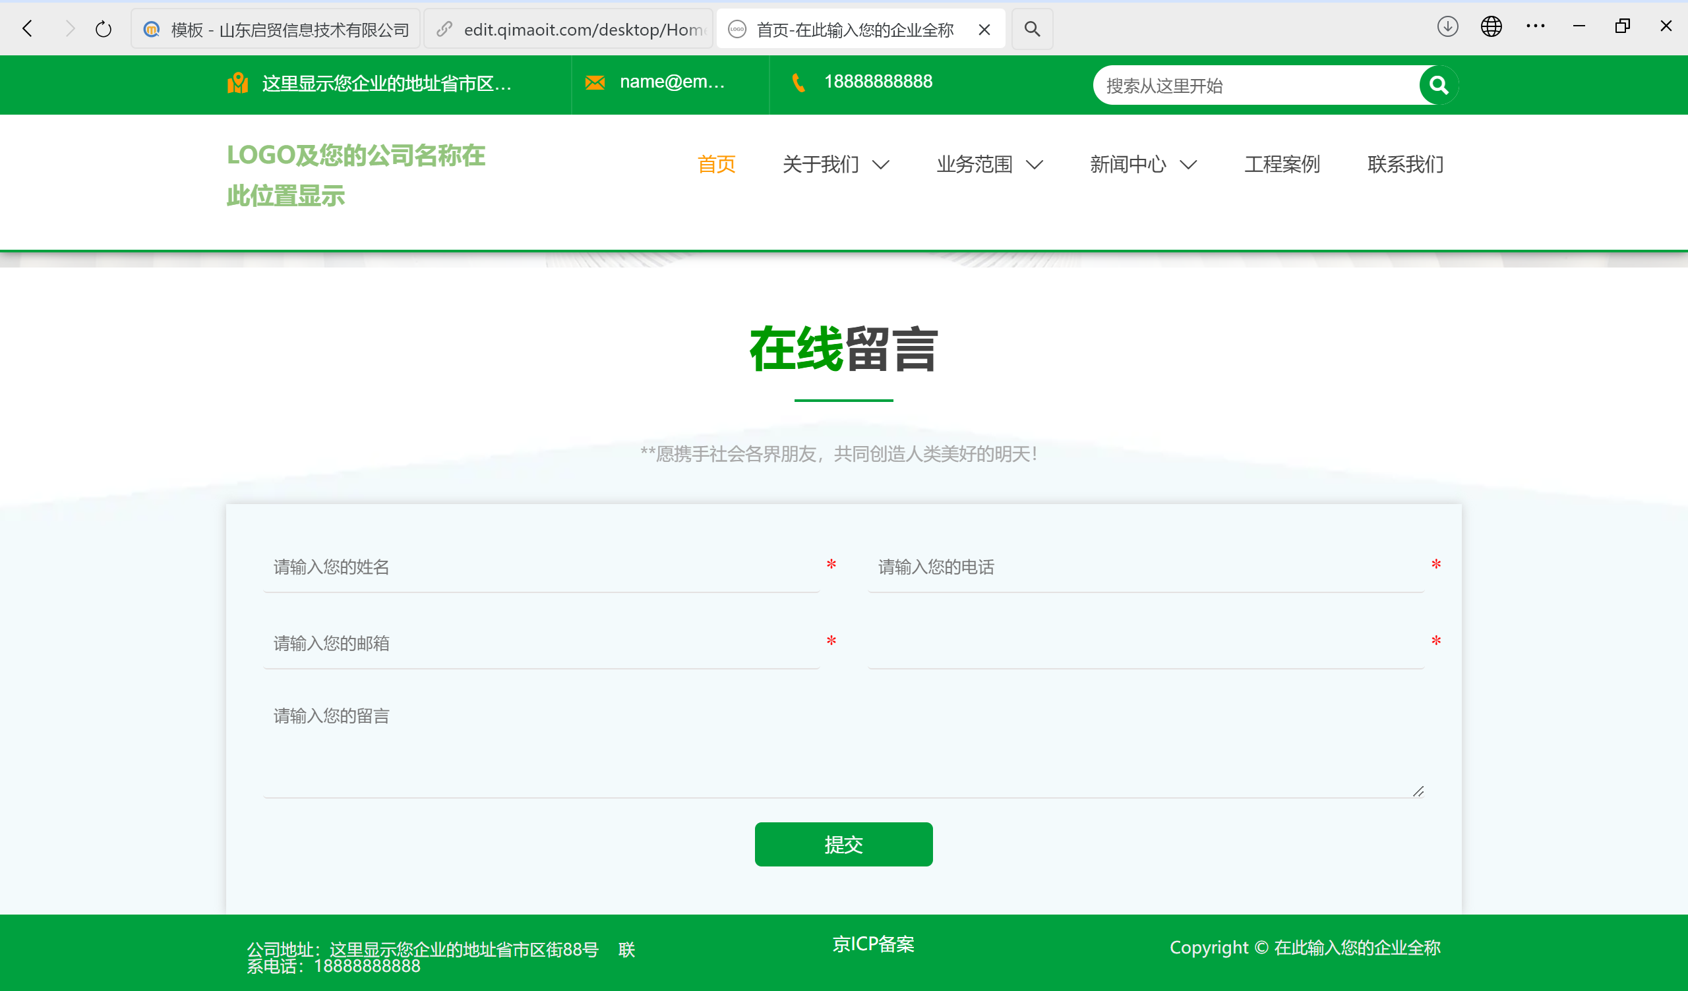Click the browser back arrow

tap(27, 28)
